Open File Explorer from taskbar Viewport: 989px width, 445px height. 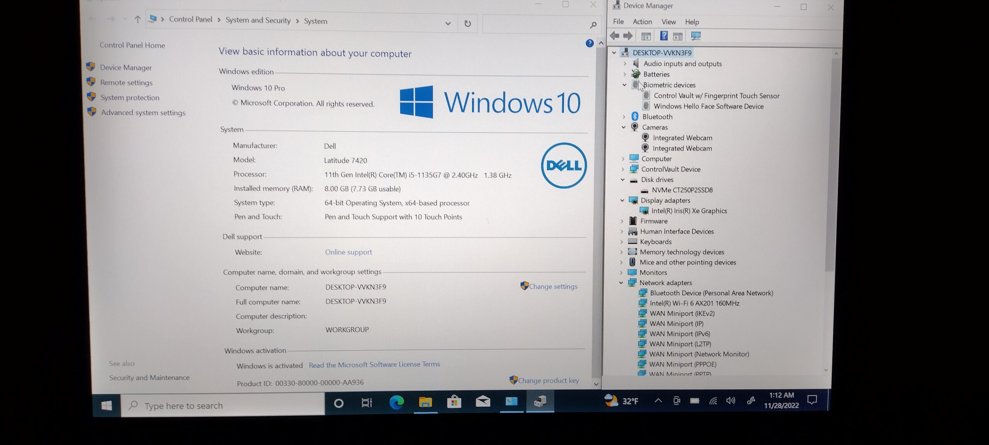425,402
